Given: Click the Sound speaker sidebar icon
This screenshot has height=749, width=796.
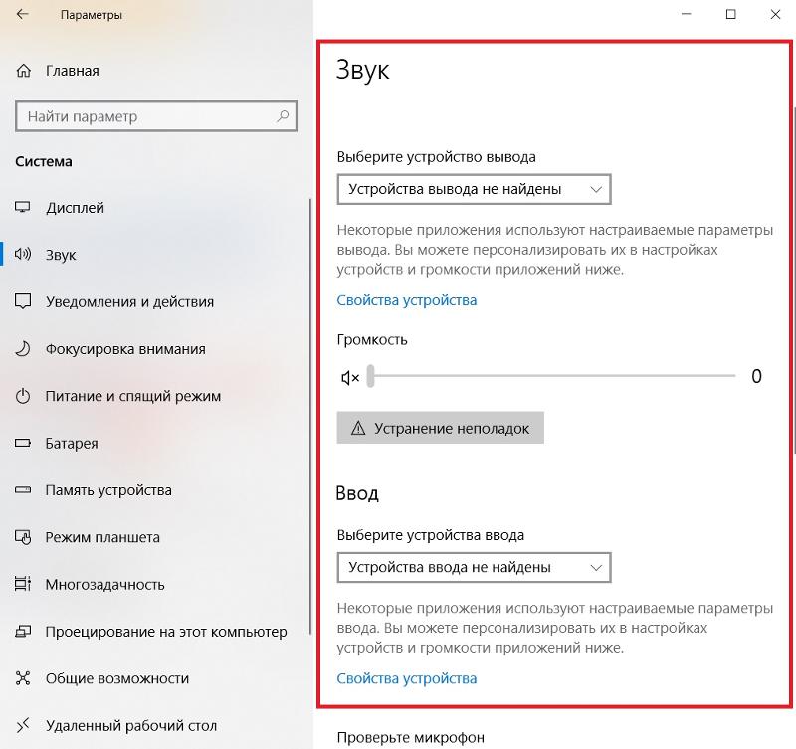Looking at the screenshot, I should (x=23, y=254).
